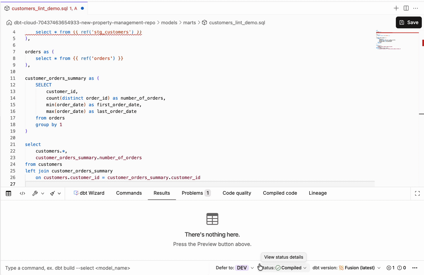Open editor more options ellipsis at top
The height and width of the screenshot is (275, 424).
(416, 8)
